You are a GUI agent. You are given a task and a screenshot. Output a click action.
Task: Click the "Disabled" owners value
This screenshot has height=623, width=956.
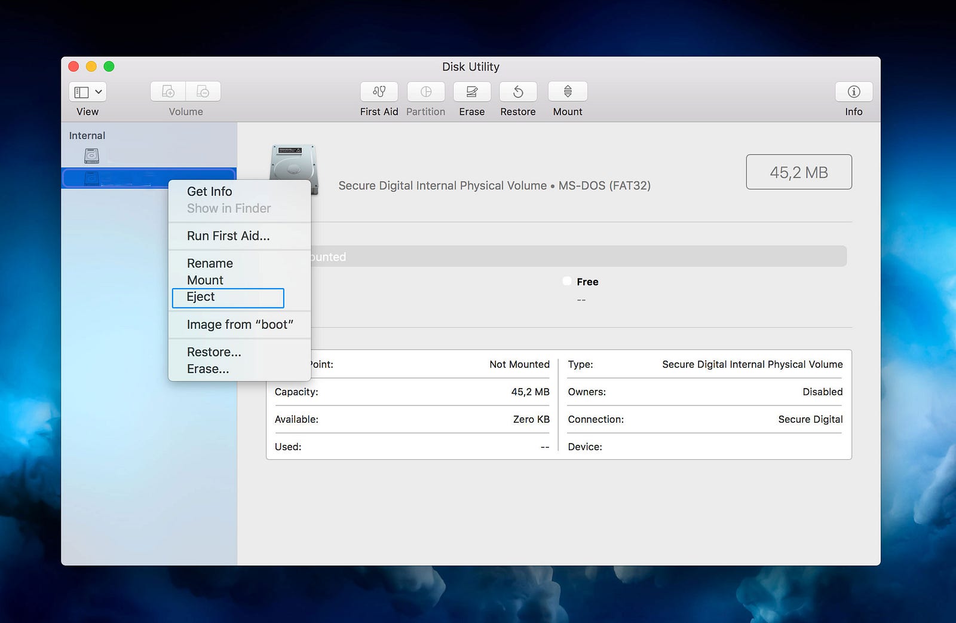click(822, 392)
